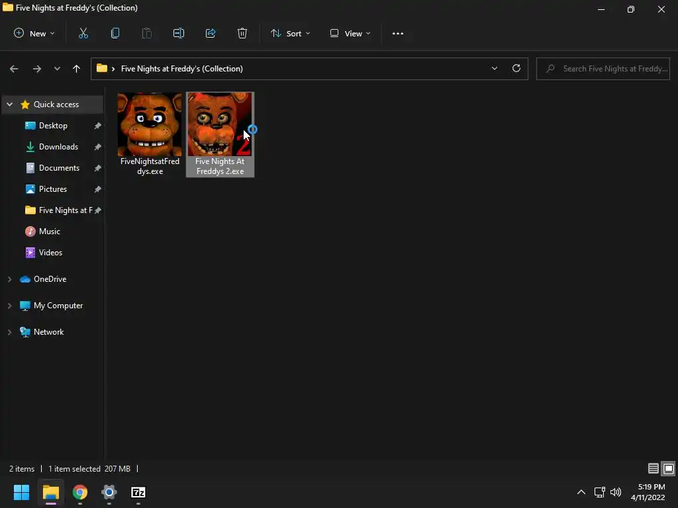This screenshot has width=678, height=508.
Task: Open Videos from the sidebar
Action: [x=50, y=253]
